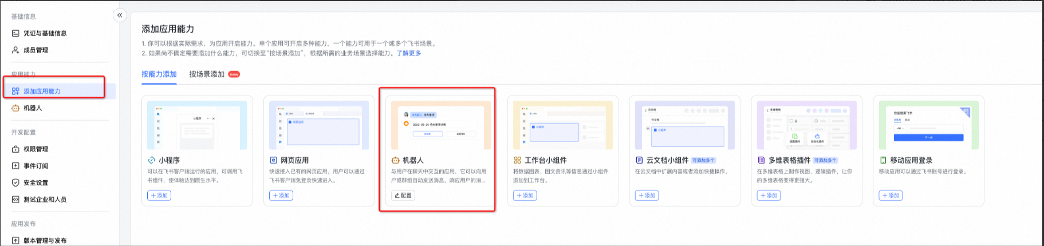1044x246 pixels.
Task: Click 配置 on the 机器人 card
Action: click(403, 196)
